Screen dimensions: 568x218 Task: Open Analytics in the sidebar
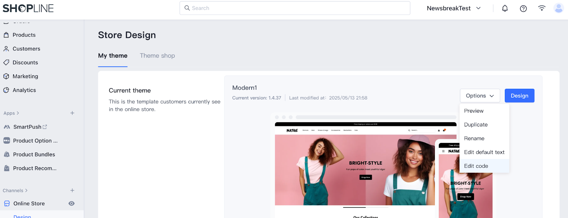(24, 90)
